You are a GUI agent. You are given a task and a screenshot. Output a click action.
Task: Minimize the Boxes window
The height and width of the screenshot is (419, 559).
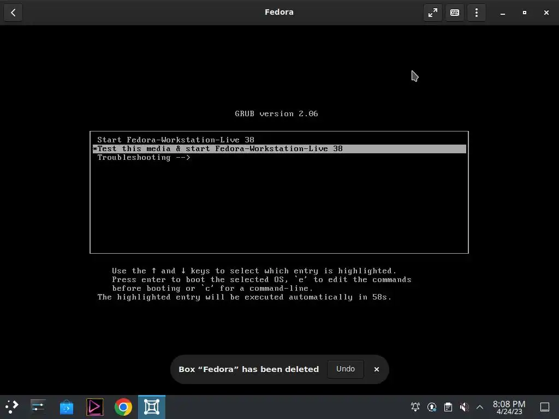pyautogui.click(x=503, y=13)
